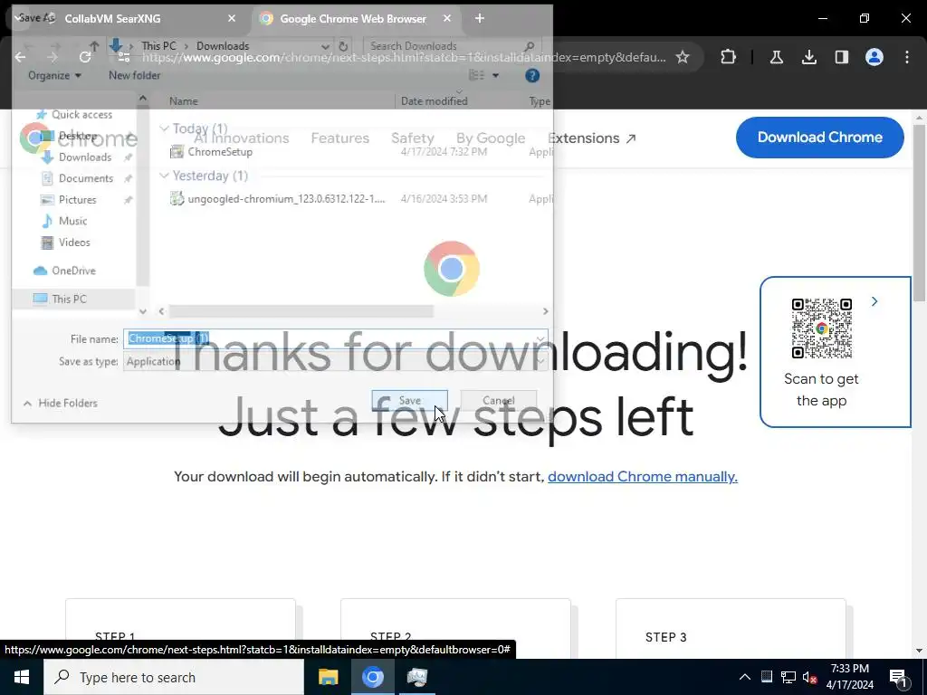Click the change view icon
The width and height of the screenshot is (927, 695).
476,76
